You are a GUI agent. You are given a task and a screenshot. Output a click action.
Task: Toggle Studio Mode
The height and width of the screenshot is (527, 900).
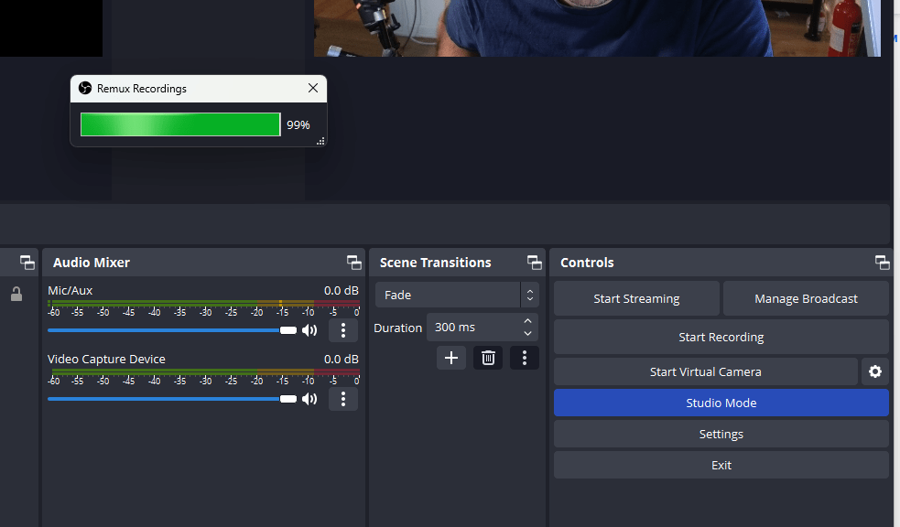(721, 403)
